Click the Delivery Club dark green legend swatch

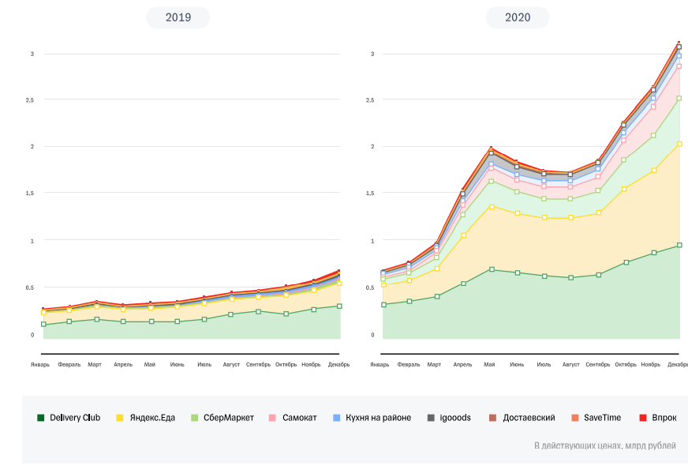[x=41, y=418]
